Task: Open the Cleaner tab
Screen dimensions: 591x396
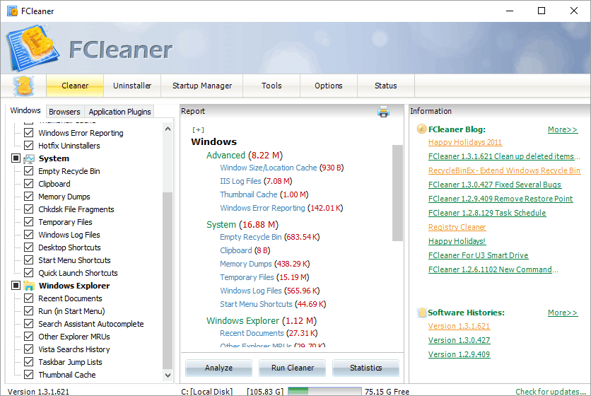Action: [75, 86]
